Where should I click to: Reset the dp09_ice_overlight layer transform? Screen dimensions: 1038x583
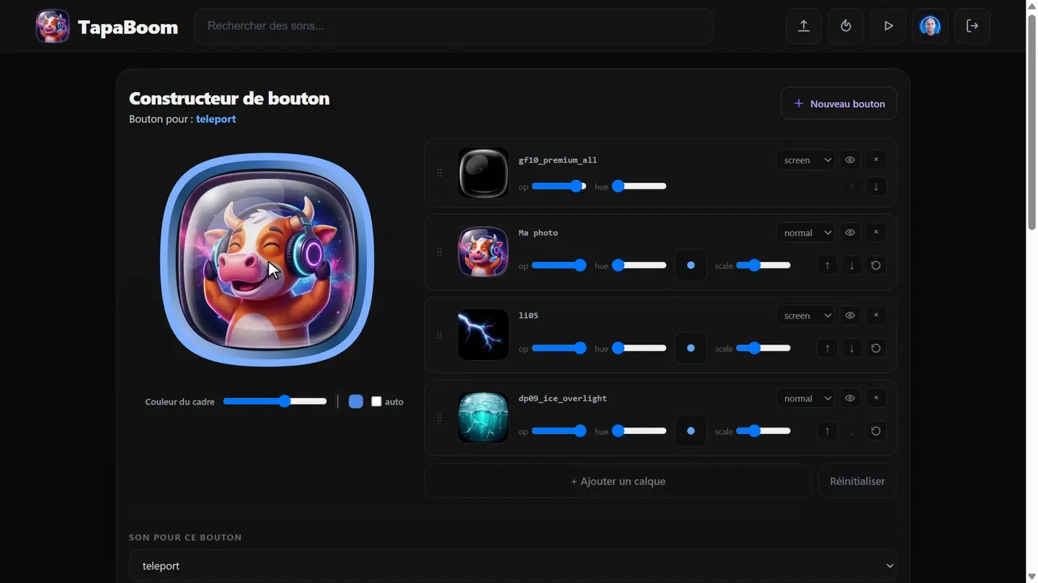[x=876, y=431]
